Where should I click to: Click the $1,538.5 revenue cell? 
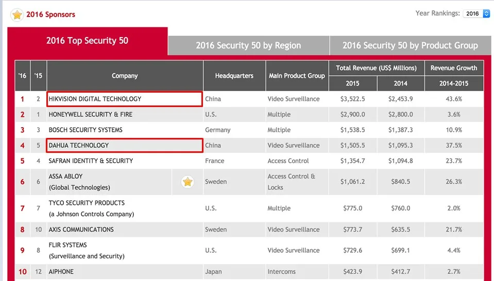pos(352,130)
